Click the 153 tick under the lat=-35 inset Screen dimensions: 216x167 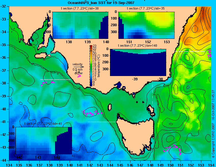click(167, 42)
